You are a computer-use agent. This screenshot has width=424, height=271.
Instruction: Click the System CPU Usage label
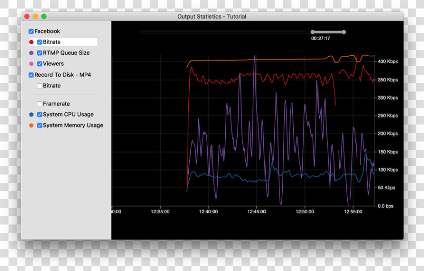coord(69,115)
